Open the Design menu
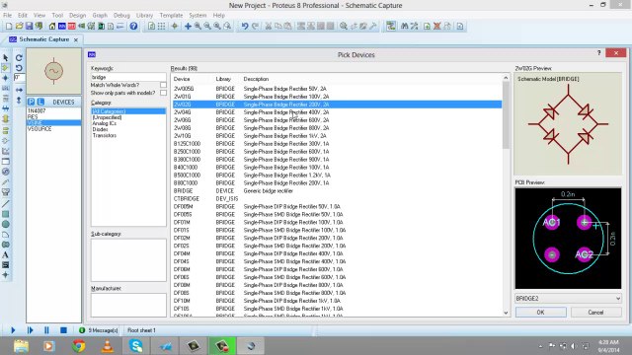The width and height of the screenshot is (632, 355). coord(77,16)
